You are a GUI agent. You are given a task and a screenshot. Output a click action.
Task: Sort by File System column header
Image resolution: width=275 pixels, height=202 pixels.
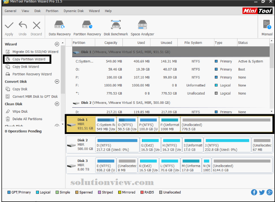[196, 43]
